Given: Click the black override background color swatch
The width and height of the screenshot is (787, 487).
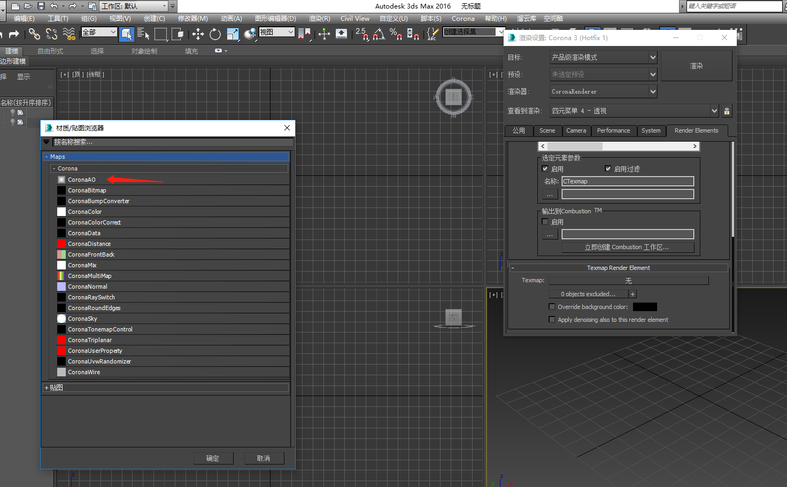Looking at the screenshot, I should pyautogui.click(x=645, y=307).
